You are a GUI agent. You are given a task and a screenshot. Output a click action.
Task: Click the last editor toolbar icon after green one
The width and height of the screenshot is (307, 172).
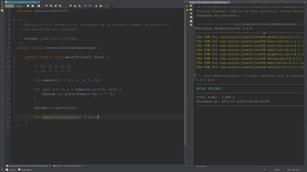point(111,6)
